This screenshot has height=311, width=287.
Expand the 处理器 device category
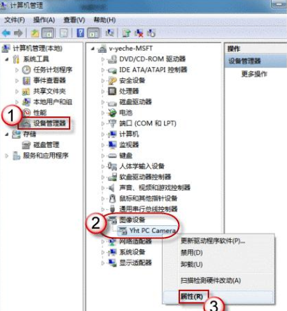coord(102,91)
